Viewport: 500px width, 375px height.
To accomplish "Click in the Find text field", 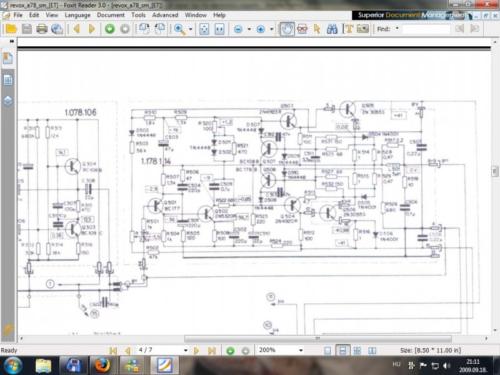I will click(x=426, y=29).
